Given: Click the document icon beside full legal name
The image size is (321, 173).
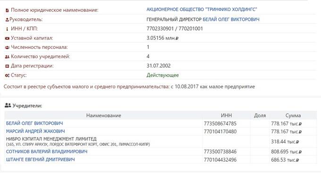Looking at the screenshot, I should click(x=7, y=10).
